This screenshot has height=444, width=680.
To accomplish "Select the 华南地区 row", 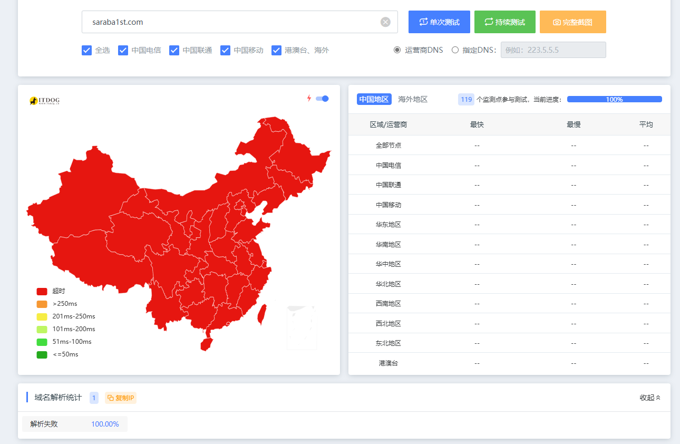I will (x=509, y=244).
